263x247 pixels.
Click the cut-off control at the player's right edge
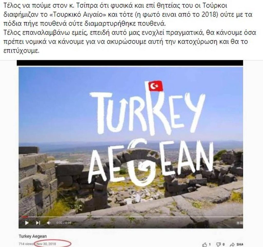click(240, 223)
